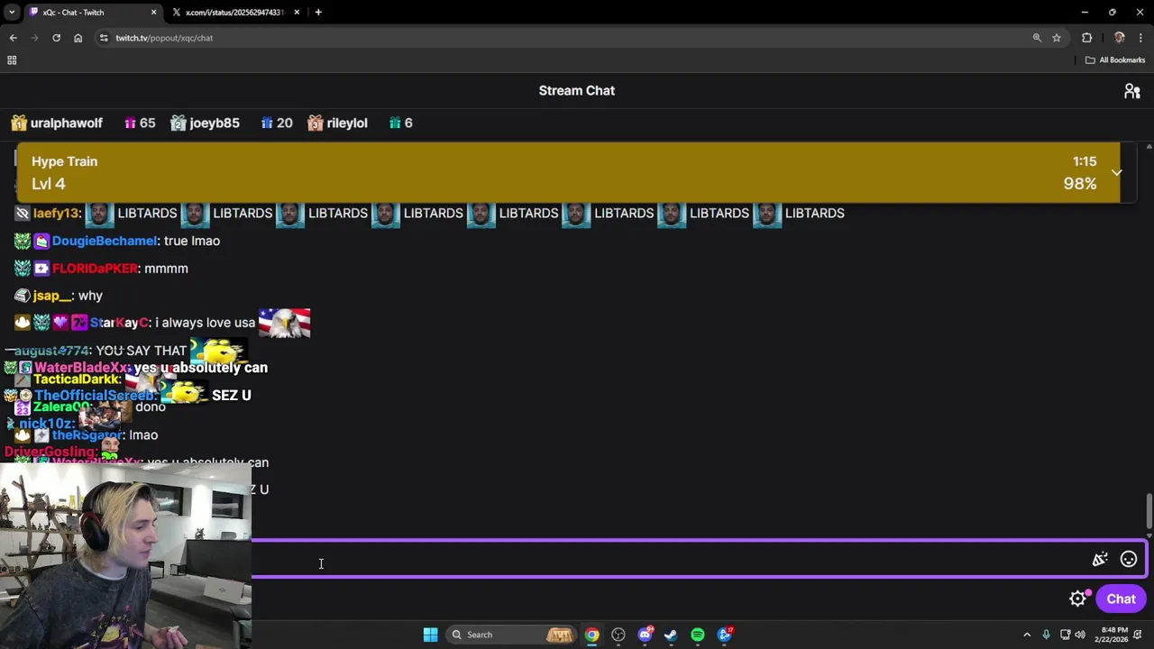This screenshot has width=1154, height=649.
Task: Click the badge icon beside jsap__
Action: coord(23,296)
